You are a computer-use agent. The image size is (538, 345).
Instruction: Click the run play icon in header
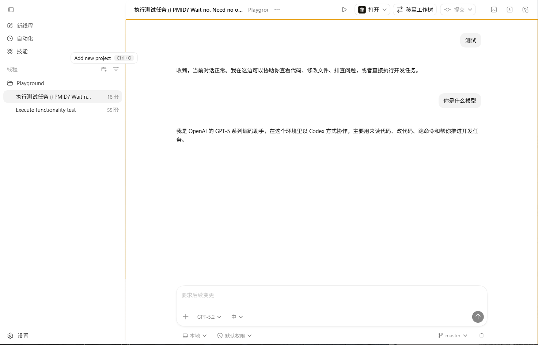point(344,10)
